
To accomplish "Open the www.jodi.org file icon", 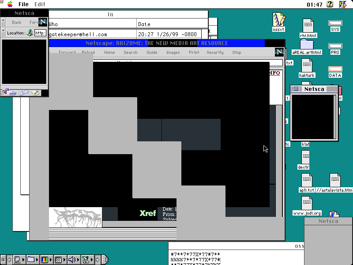I will (307, 203).
